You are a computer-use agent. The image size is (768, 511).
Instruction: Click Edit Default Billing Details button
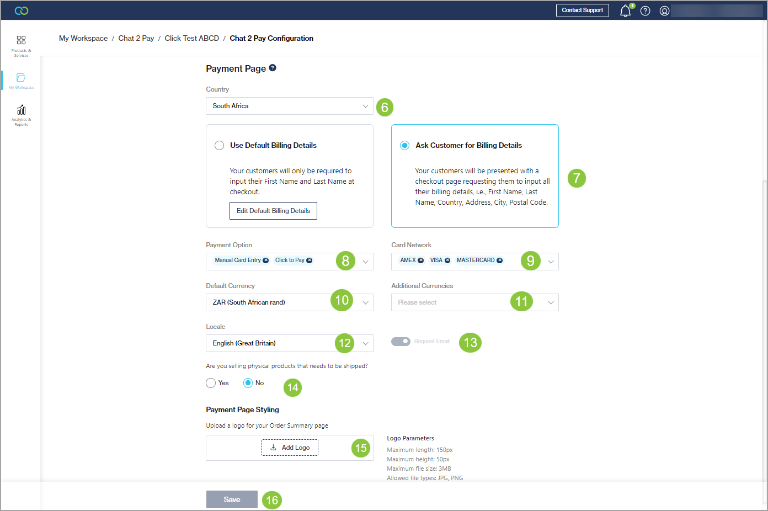click(x=273, y=211)
